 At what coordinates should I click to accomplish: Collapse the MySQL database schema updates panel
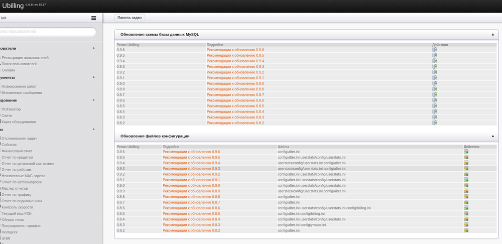[492, 35]
